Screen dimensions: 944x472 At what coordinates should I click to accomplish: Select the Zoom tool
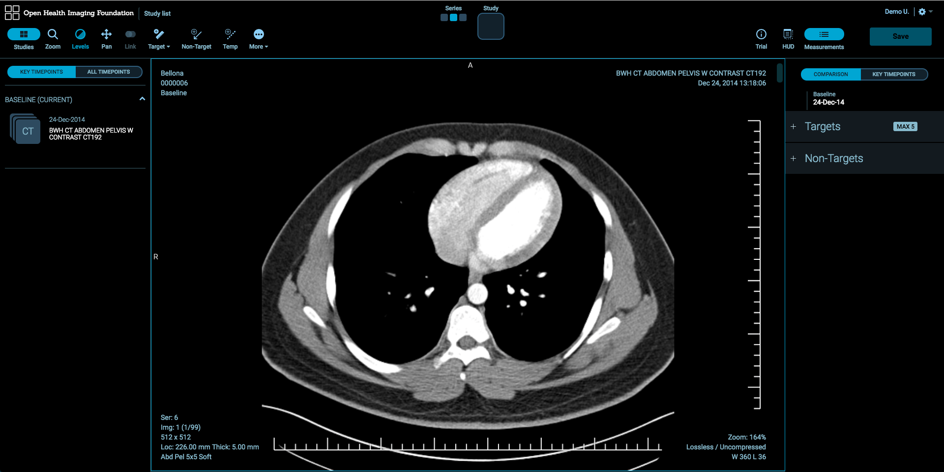click(x=53, y=38)
